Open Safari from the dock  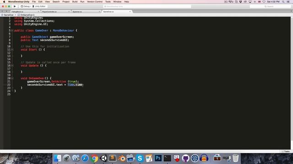(x=85, y=158)
